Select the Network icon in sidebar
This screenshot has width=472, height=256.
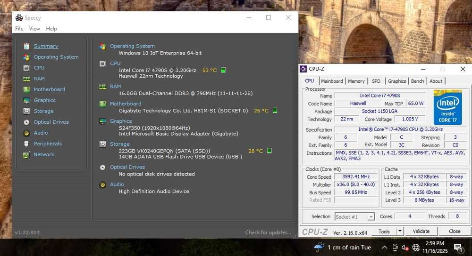(x=26, y=155)
